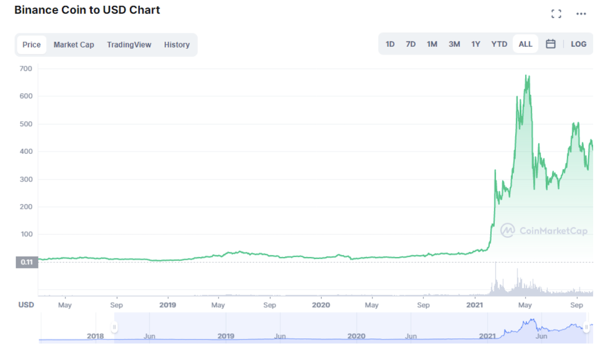Set chart range to YTD
Viewport: 608px width, 360px height.
pyautogui.click(x=499, y=44)
